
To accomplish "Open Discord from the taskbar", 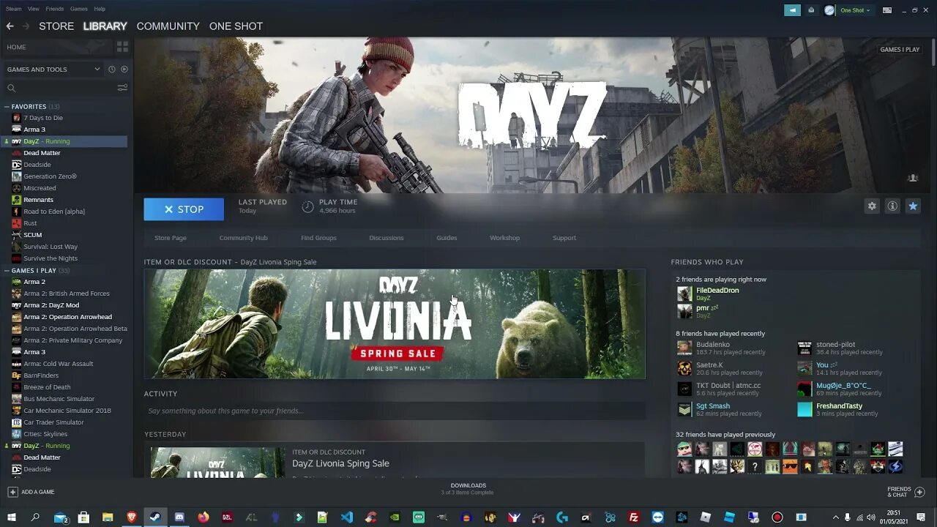I will pyautogui.click(x=179, y=517).
